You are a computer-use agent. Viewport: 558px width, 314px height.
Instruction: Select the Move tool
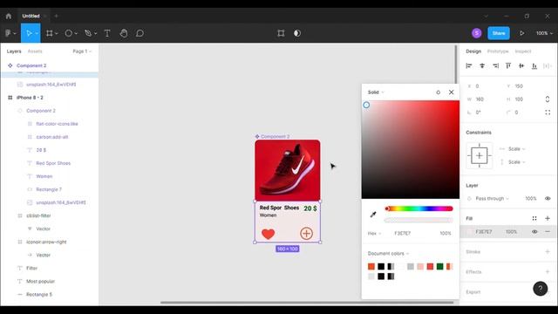29,33
